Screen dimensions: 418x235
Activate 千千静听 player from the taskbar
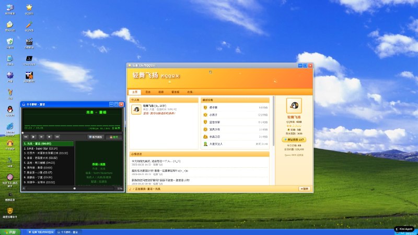[x=68, y=232]
